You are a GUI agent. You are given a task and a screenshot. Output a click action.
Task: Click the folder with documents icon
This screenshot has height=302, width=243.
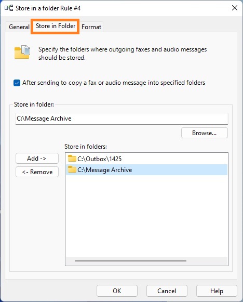click(22, 52)
